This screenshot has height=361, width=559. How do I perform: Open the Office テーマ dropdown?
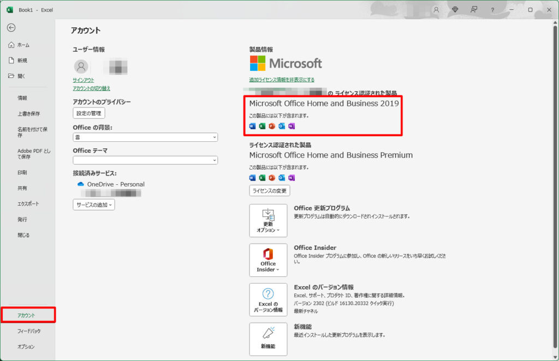pyautogui.click(x=145, y=160)
